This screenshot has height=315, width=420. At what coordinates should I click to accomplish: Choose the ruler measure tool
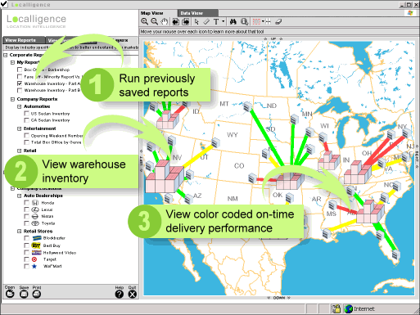pyautogui.click(x=206, y=21)
